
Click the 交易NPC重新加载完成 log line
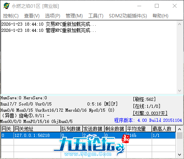[49, 24]
